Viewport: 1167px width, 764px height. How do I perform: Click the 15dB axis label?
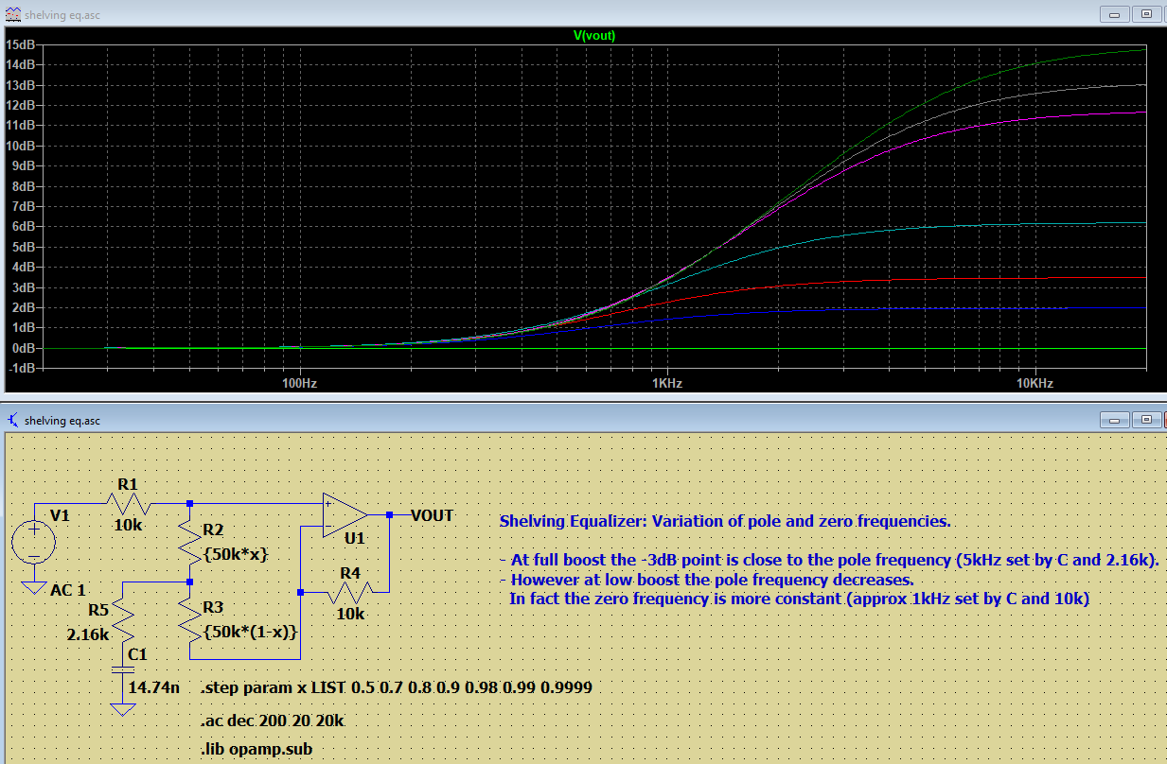point(20,44)
